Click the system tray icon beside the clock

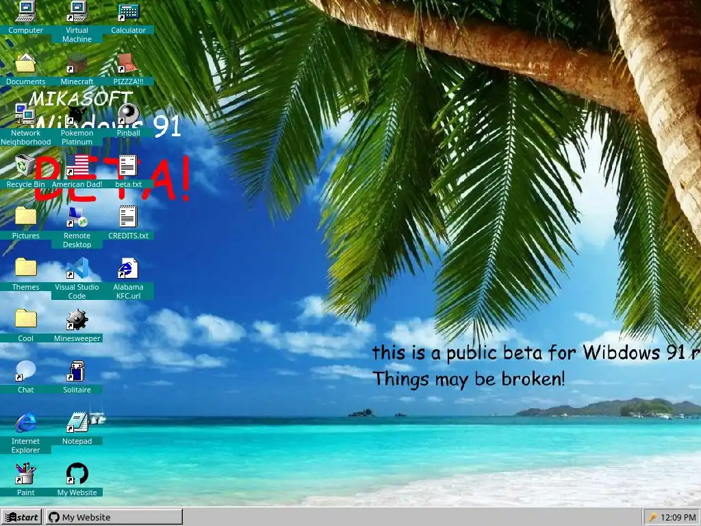[x=652, y=518]
